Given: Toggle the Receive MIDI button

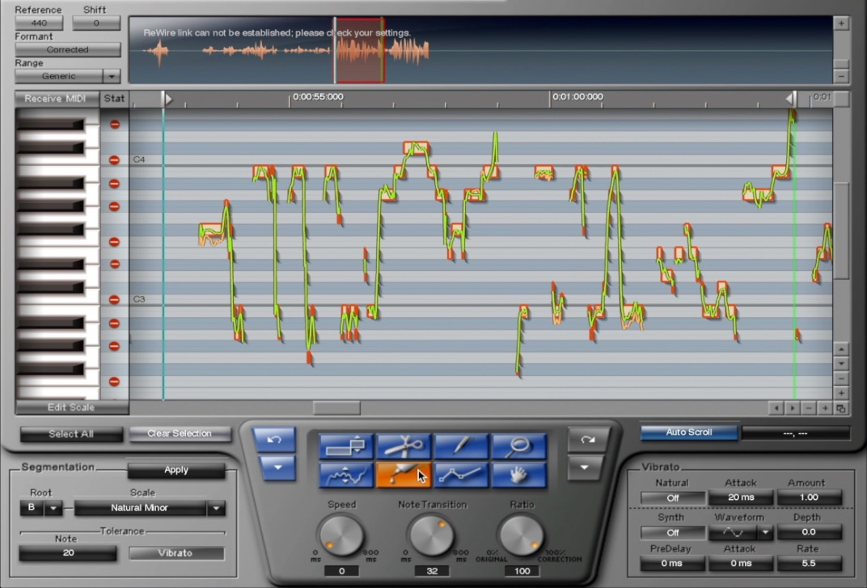Looking at the screenshot, I should tap(57, 99).
